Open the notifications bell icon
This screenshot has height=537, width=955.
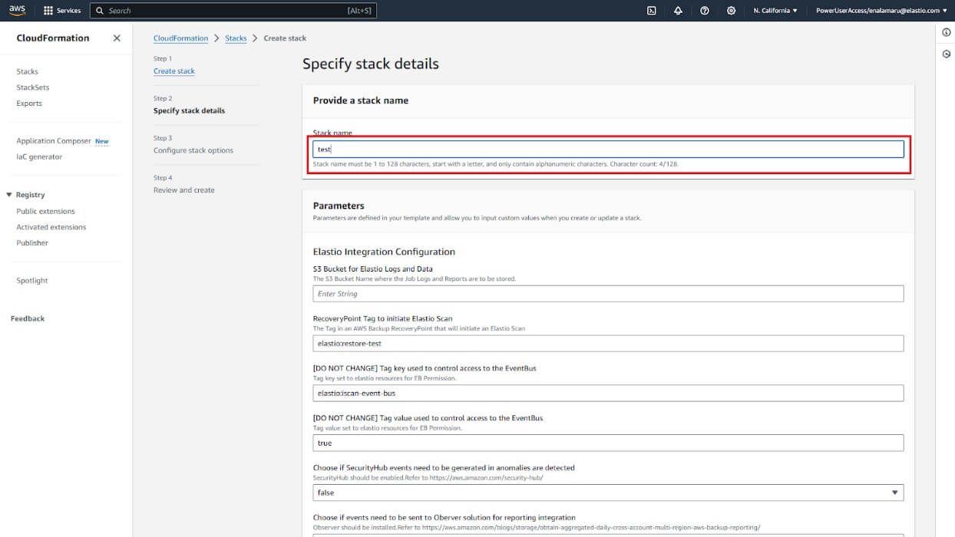pyautogui.click(x=678, y=11)
